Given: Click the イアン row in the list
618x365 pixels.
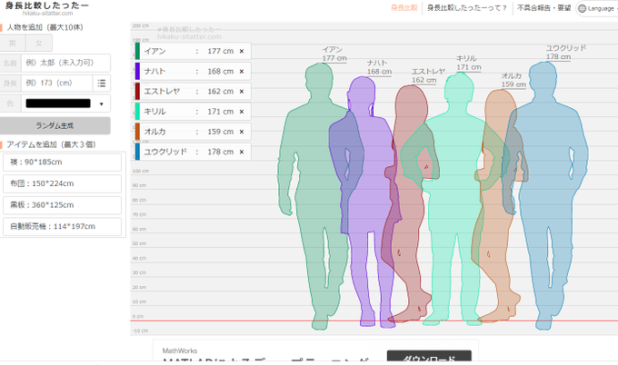Looking at the screenshot, I should [x=193, y=51].
